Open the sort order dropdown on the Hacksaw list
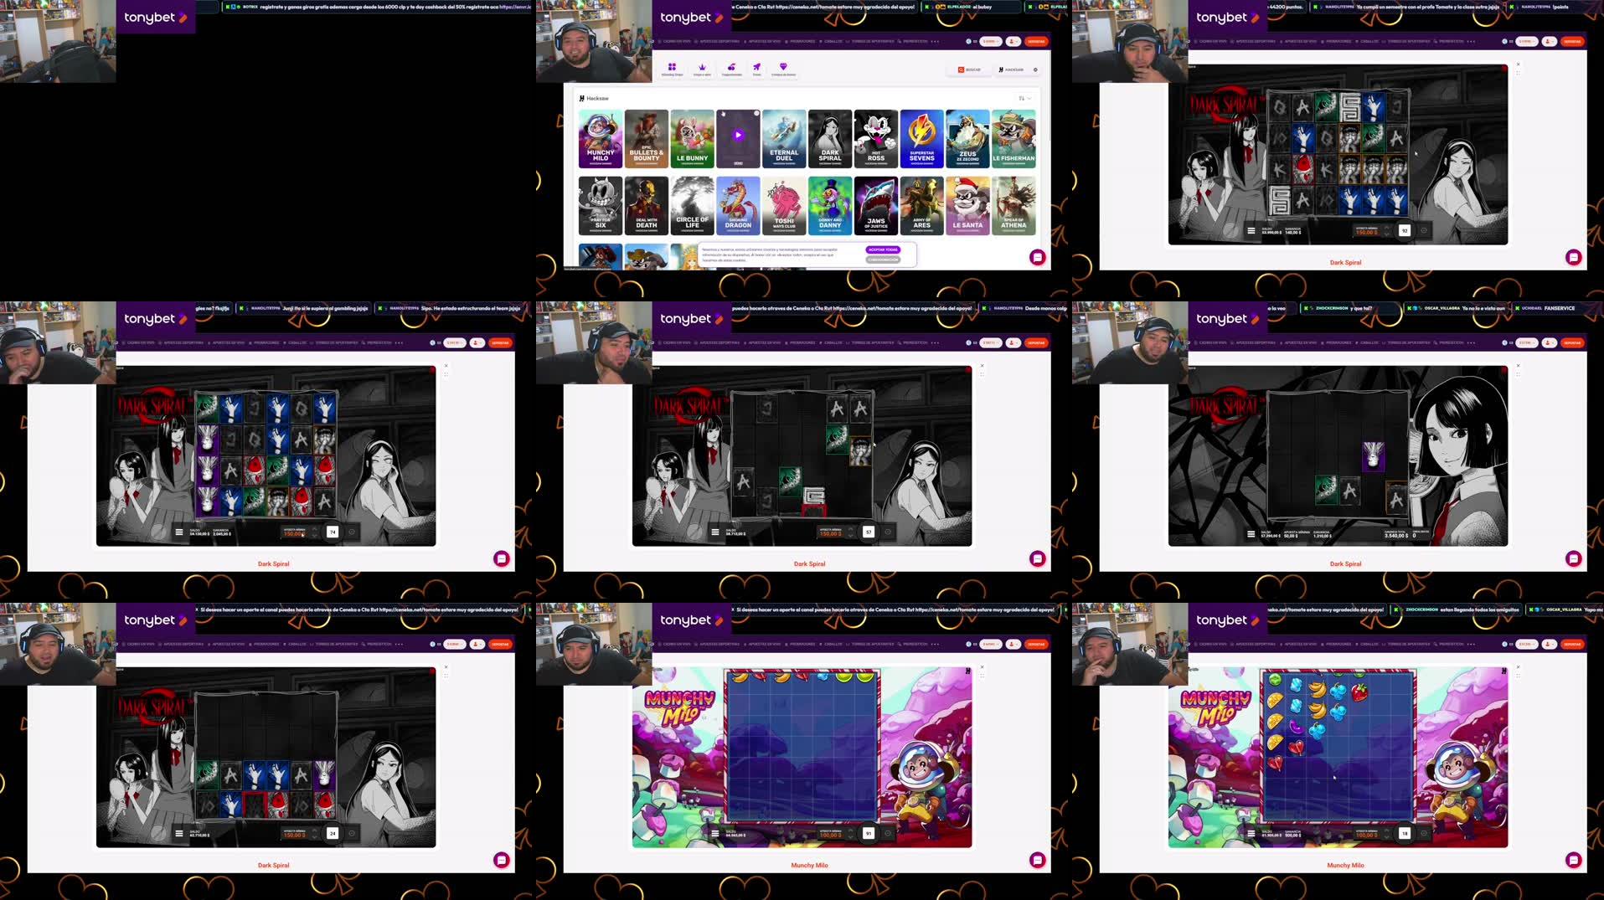The image size is (1604, 900). pos(1024,98)
